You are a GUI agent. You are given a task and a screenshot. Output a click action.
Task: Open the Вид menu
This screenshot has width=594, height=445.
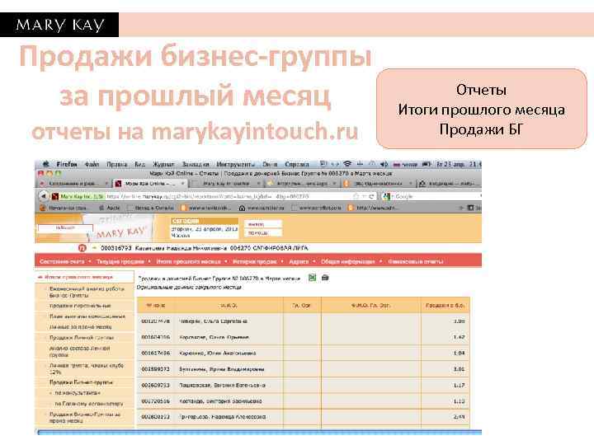click(139, 164)
